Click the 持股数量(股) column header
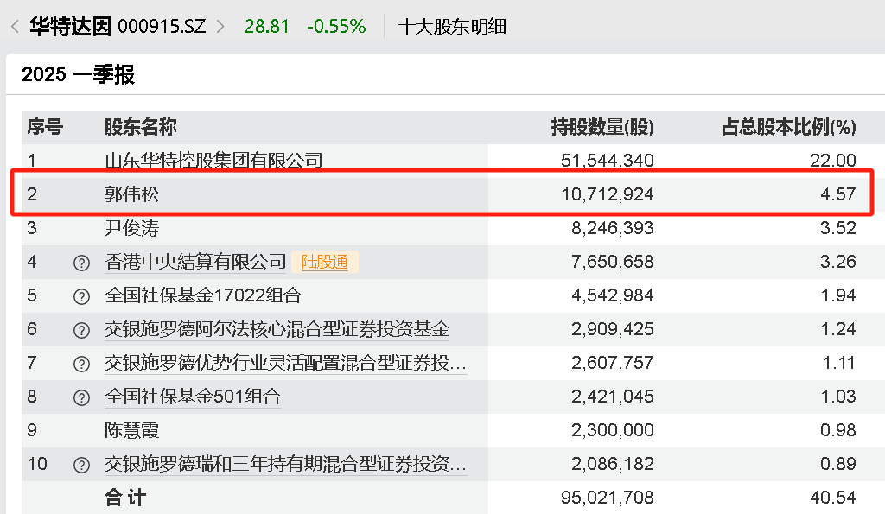Image resolution: width=885 pixels, height=514 pixels. click(x=602, y=127)
